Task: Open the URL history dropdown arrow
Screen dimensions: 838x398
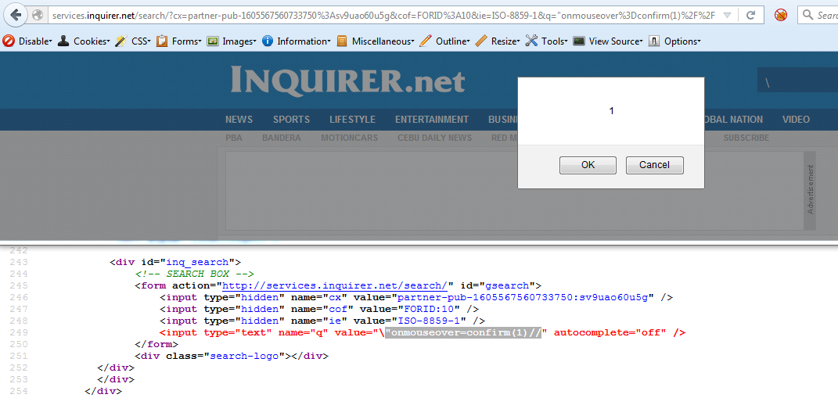Action: pyautogui.click(x=727, y=16)
